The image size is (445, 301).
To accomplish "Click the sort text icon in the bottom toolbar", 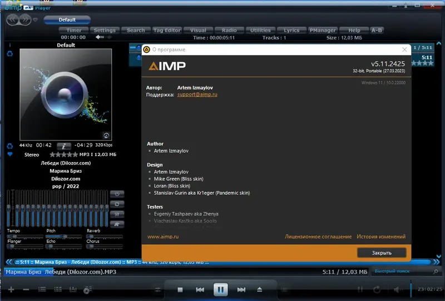I will 73,289.
